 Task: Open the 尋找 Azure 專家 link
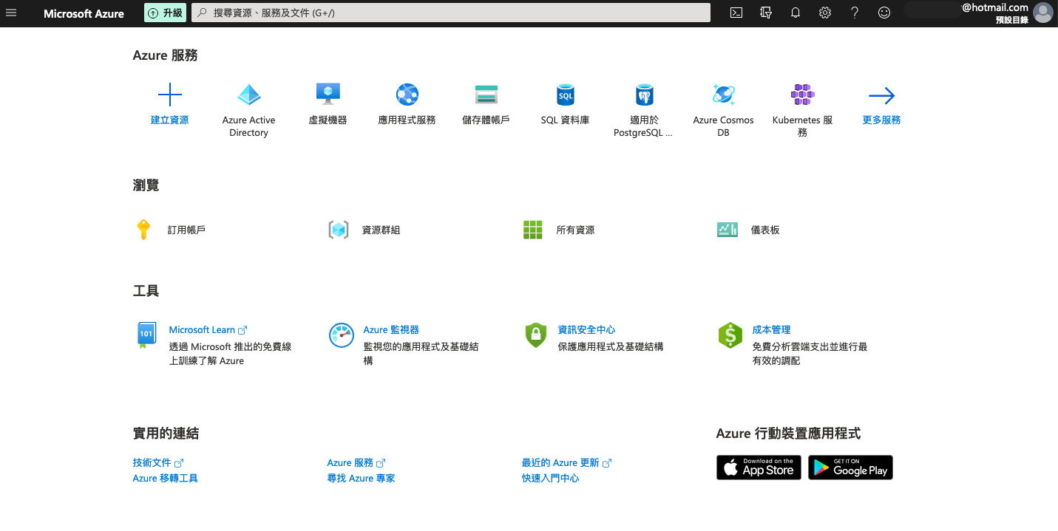361,479
